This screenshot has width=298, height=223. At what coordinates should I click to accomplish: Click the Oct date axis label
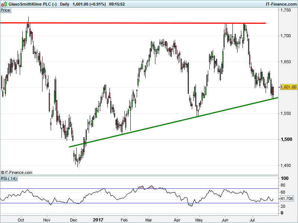coord(21,220)
